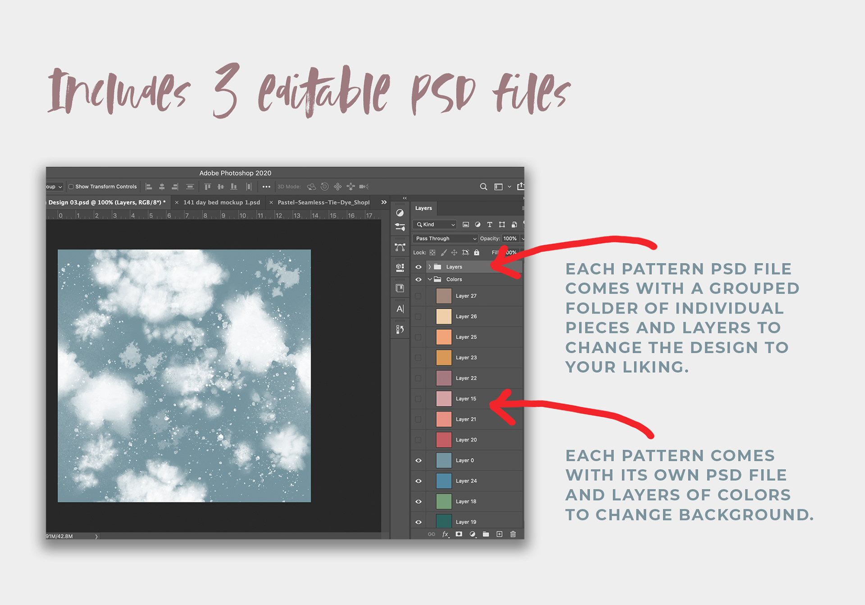Click the Lock position icon

pyautogui.click(x=454, y=253)
